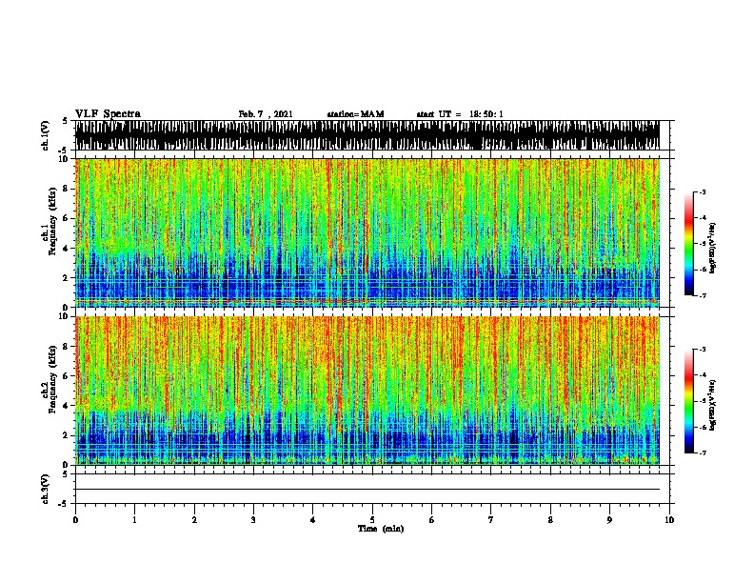Click the ch.1 frequency spectrogram panel
This screenshot has width=754, height=583.
tap(367, 232)
